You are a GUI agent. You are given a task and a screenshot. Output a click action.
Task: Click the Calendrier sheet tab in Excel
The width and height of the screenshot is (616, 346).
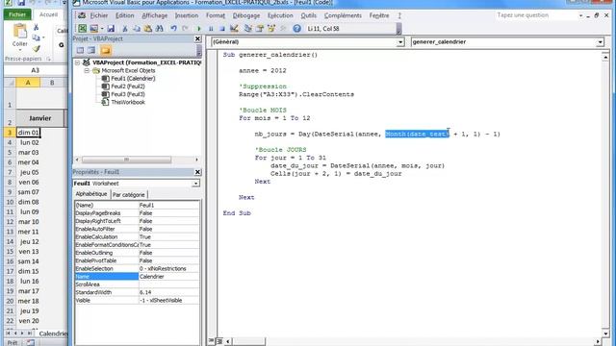click(x=53, y=334)
